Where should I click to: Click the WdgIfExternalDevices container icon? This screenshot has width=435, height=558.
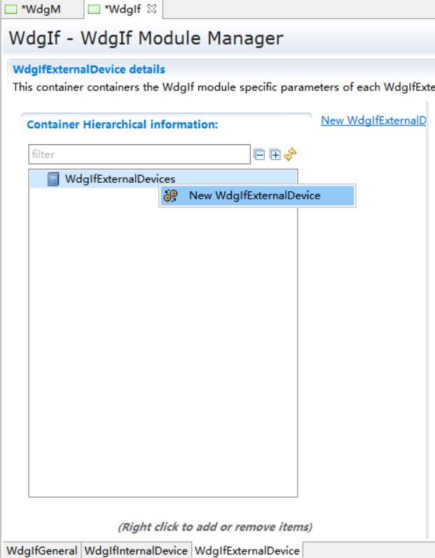coord(53,179)
